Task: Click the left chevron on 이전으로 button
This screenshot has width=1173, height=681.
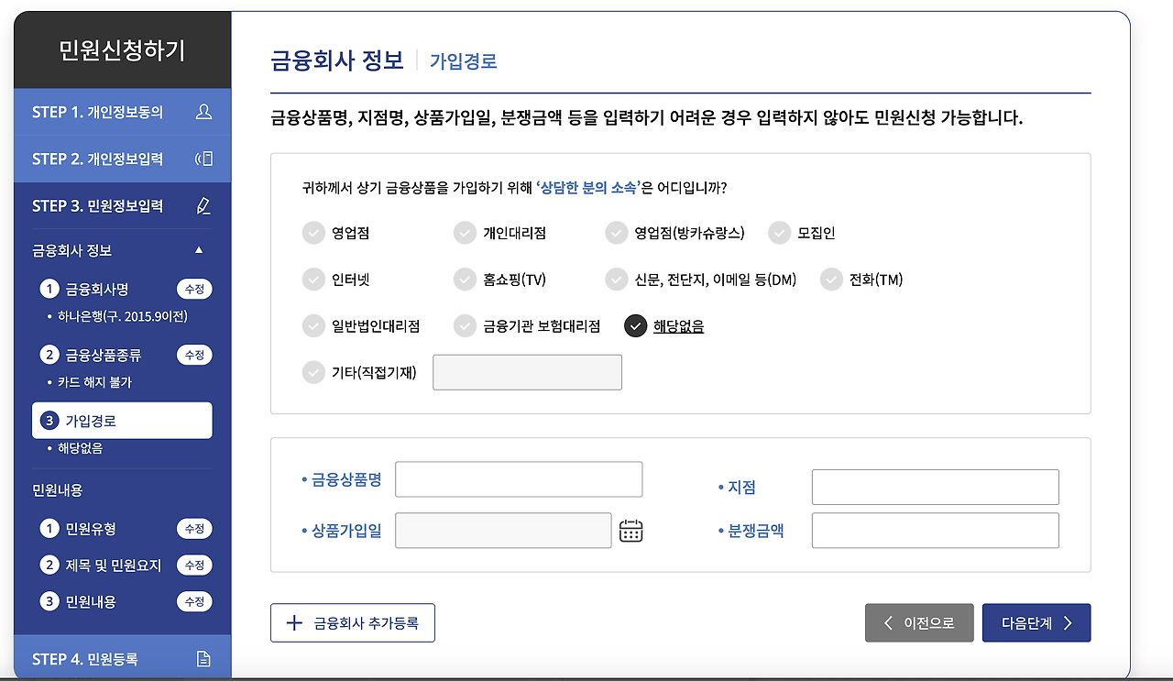Action: pyautogui.click(x=887, y=622)
